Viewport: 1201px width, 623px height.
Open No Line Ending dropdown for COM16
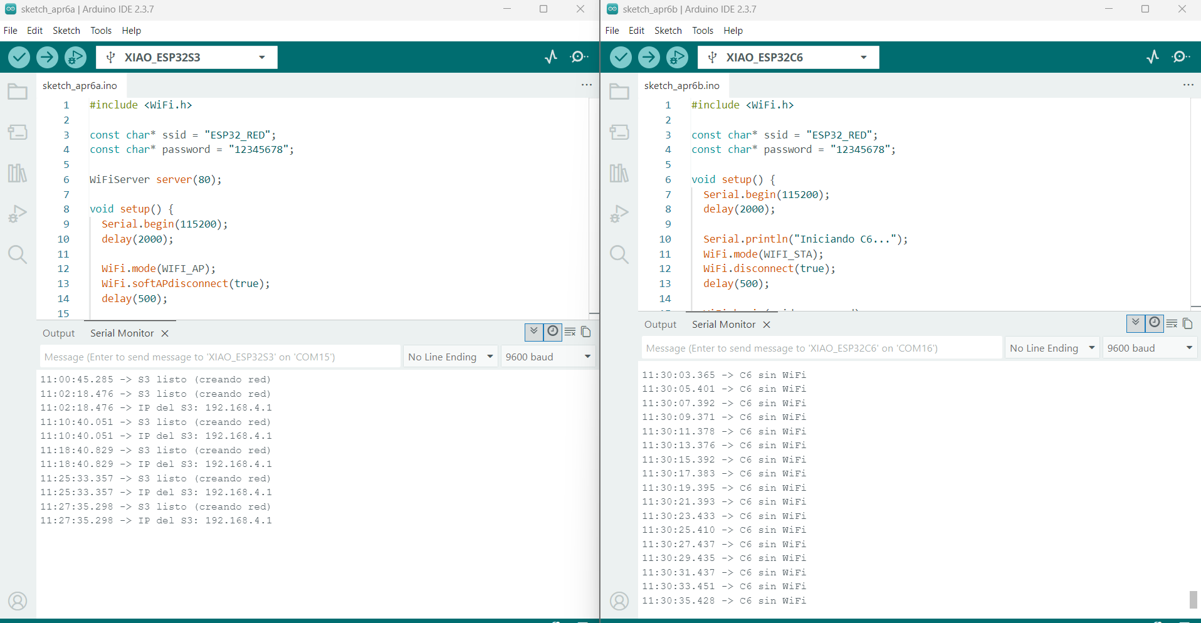[1052, 348]
